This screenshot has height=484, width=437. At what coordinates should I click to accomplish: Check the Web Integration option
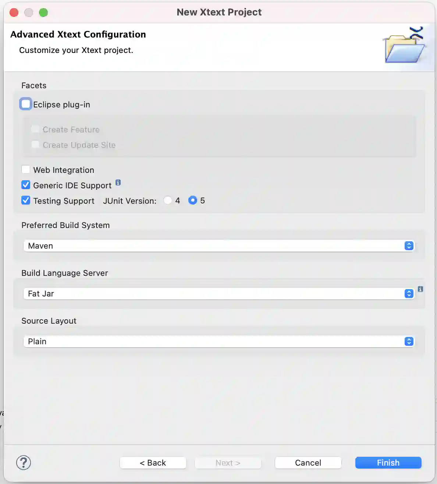coord(26,169)
